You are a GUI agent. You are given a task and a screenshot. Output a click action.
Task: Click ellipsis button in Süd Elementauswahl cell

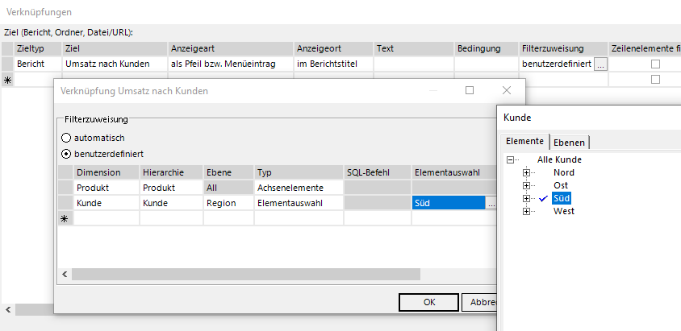coord(491,203)
